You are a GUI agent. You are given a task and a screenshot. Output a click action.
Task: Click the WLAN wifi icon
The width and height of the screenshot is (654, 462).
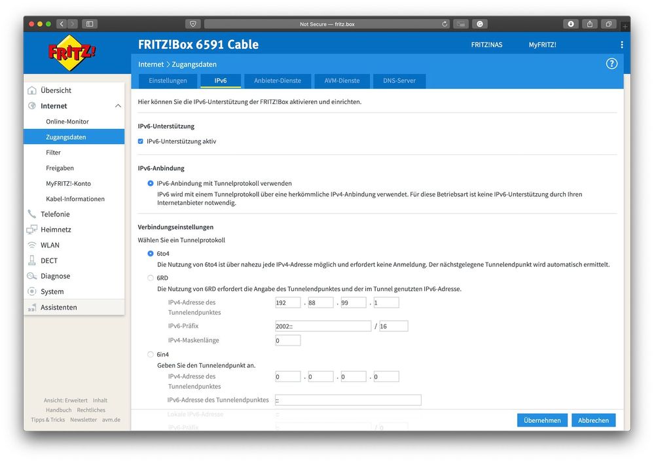[x=31, y=245]
